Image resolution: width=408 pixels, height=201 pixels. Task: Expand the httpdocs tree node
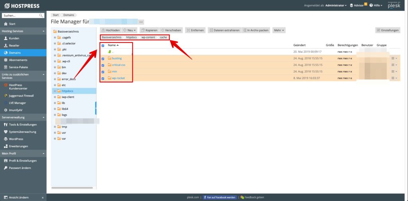tap(55, 91)
